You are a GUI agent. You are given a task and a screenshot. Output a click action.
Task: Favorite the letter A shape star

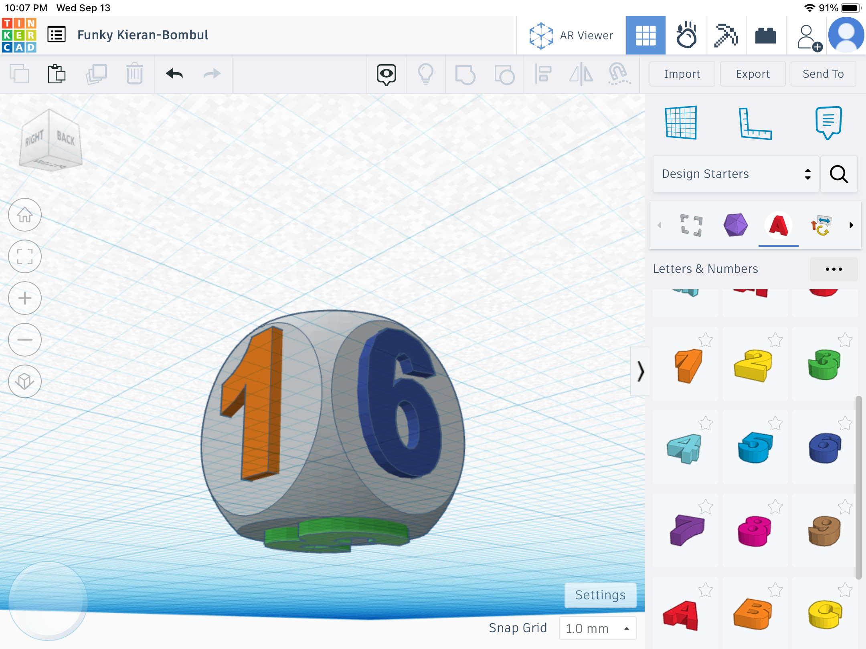(706, 590)
